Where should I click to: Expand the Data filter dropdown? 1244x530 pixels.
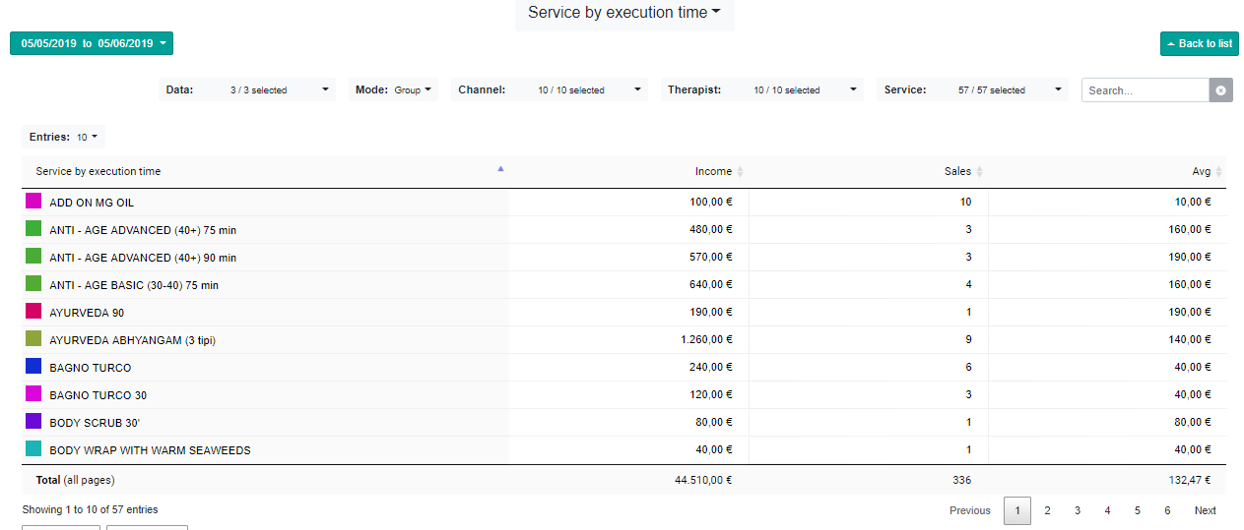[x=247, y=90]
